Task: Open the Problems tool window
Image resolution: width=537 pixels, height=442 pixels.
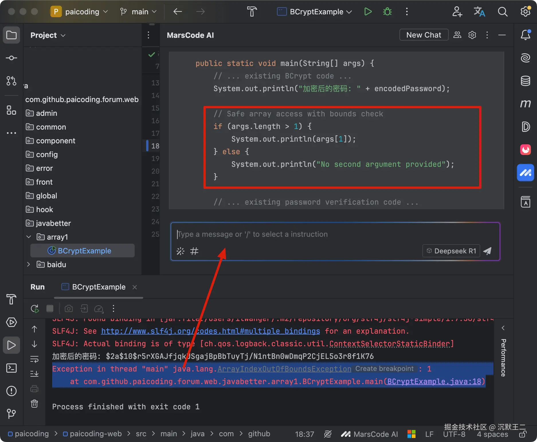Action: point(11,391)
